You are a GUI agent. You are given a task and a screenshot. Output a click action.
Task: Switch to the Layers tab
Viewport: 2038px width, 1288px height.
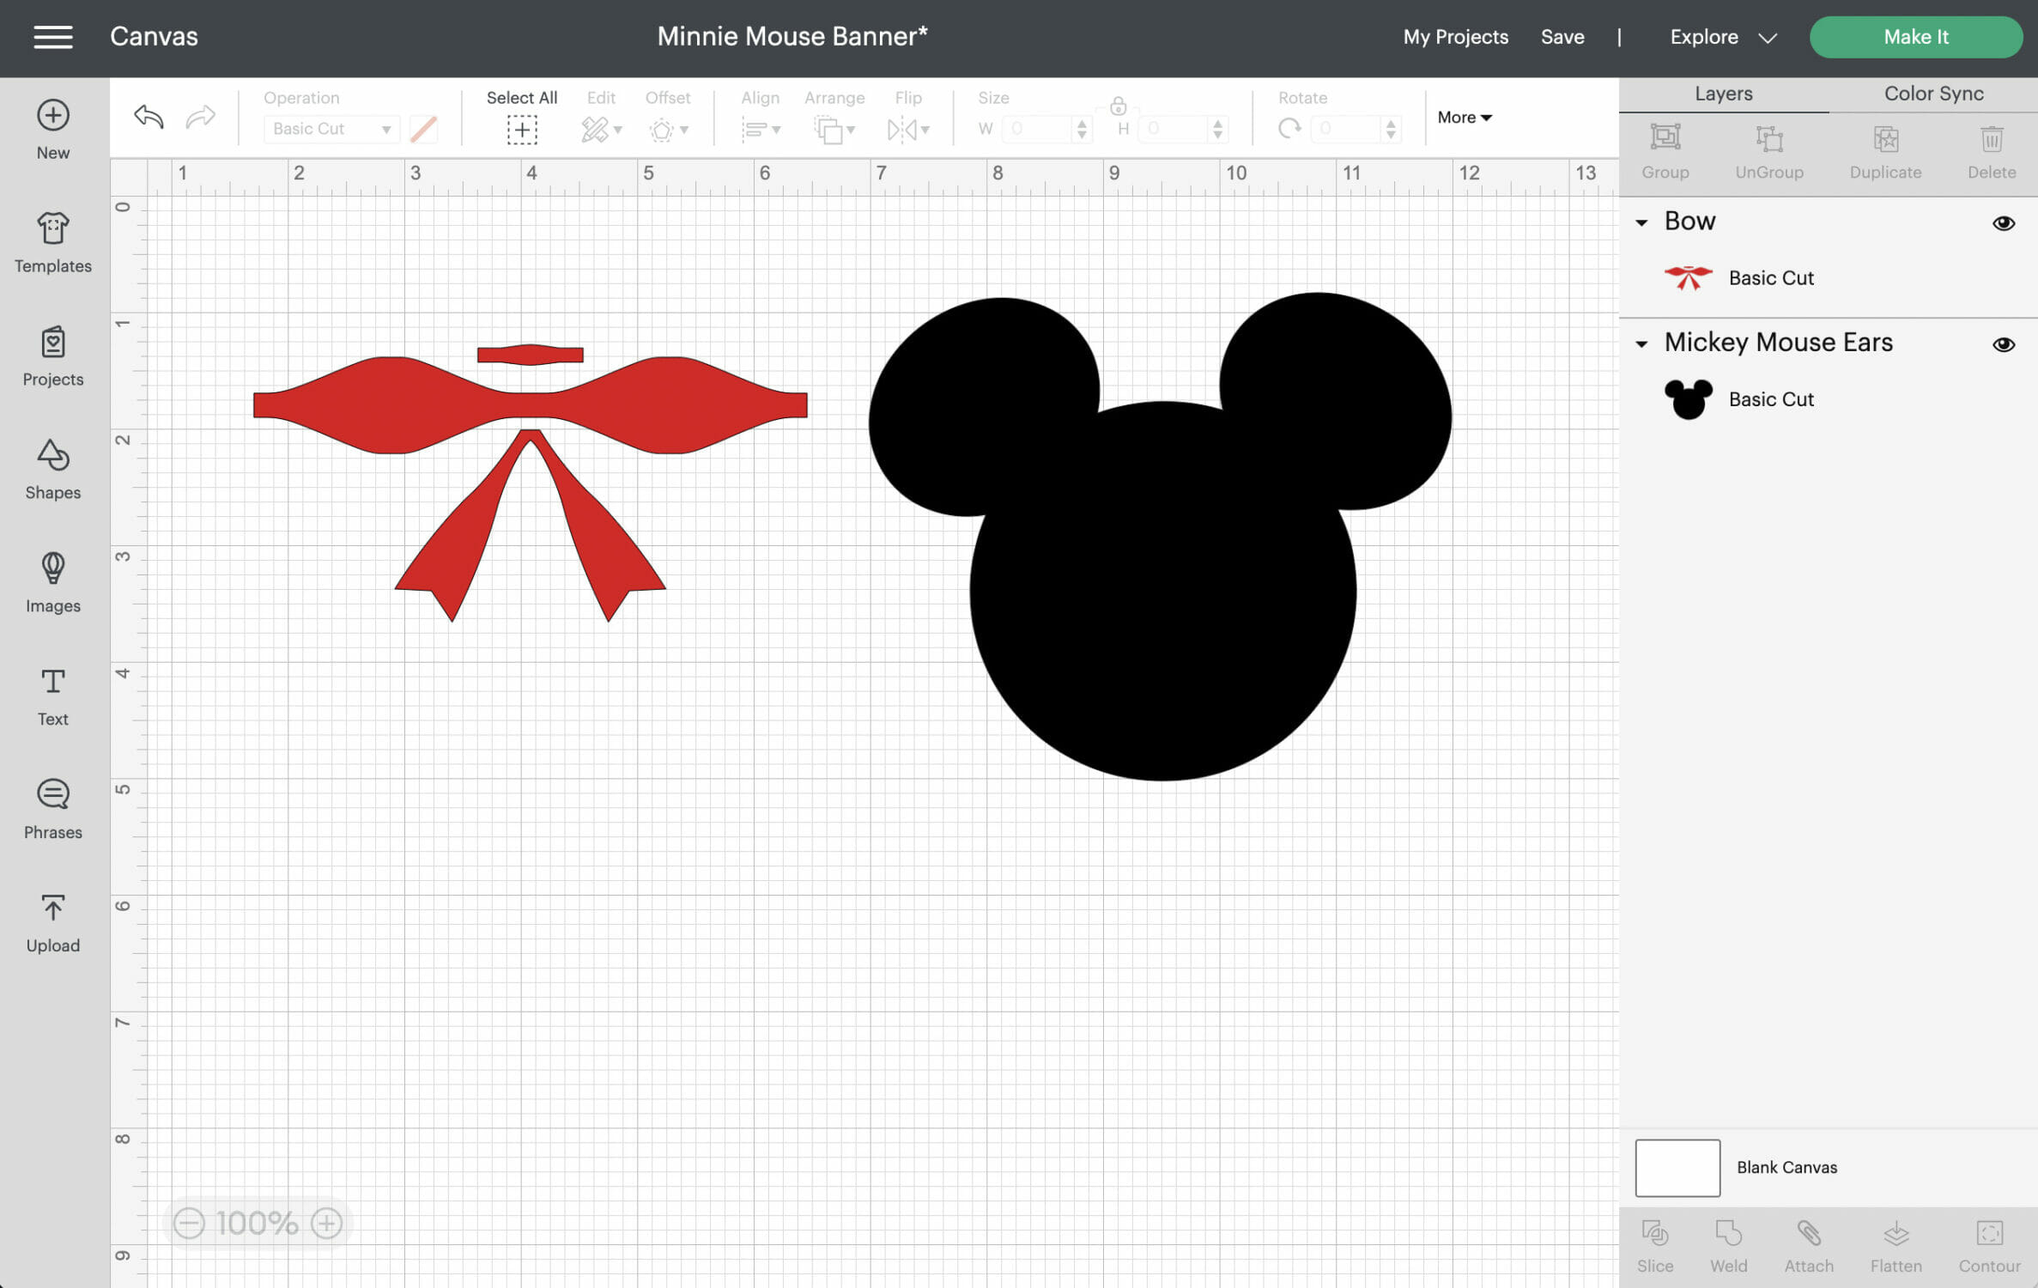point(1723,94)
